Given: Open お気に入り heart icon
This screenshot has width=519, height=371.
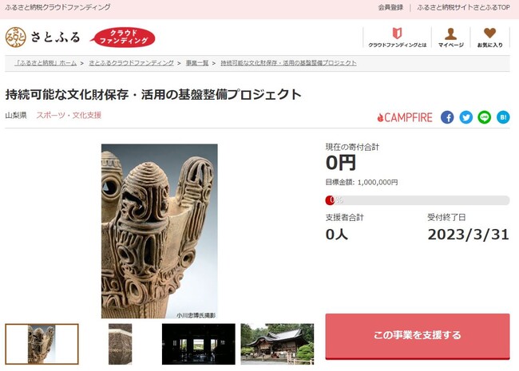Looking at the screenshot, I should coord(489,33).
